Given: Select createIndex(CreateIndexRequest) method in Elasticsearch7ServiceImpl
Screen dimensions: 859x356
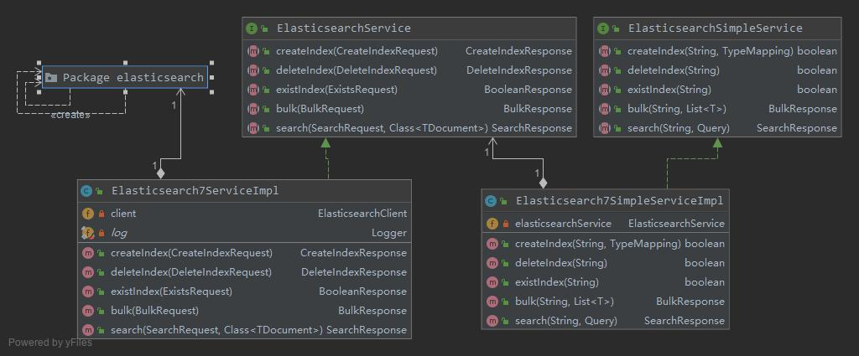Looking at the screenshot, I should (x=191, y=253).
